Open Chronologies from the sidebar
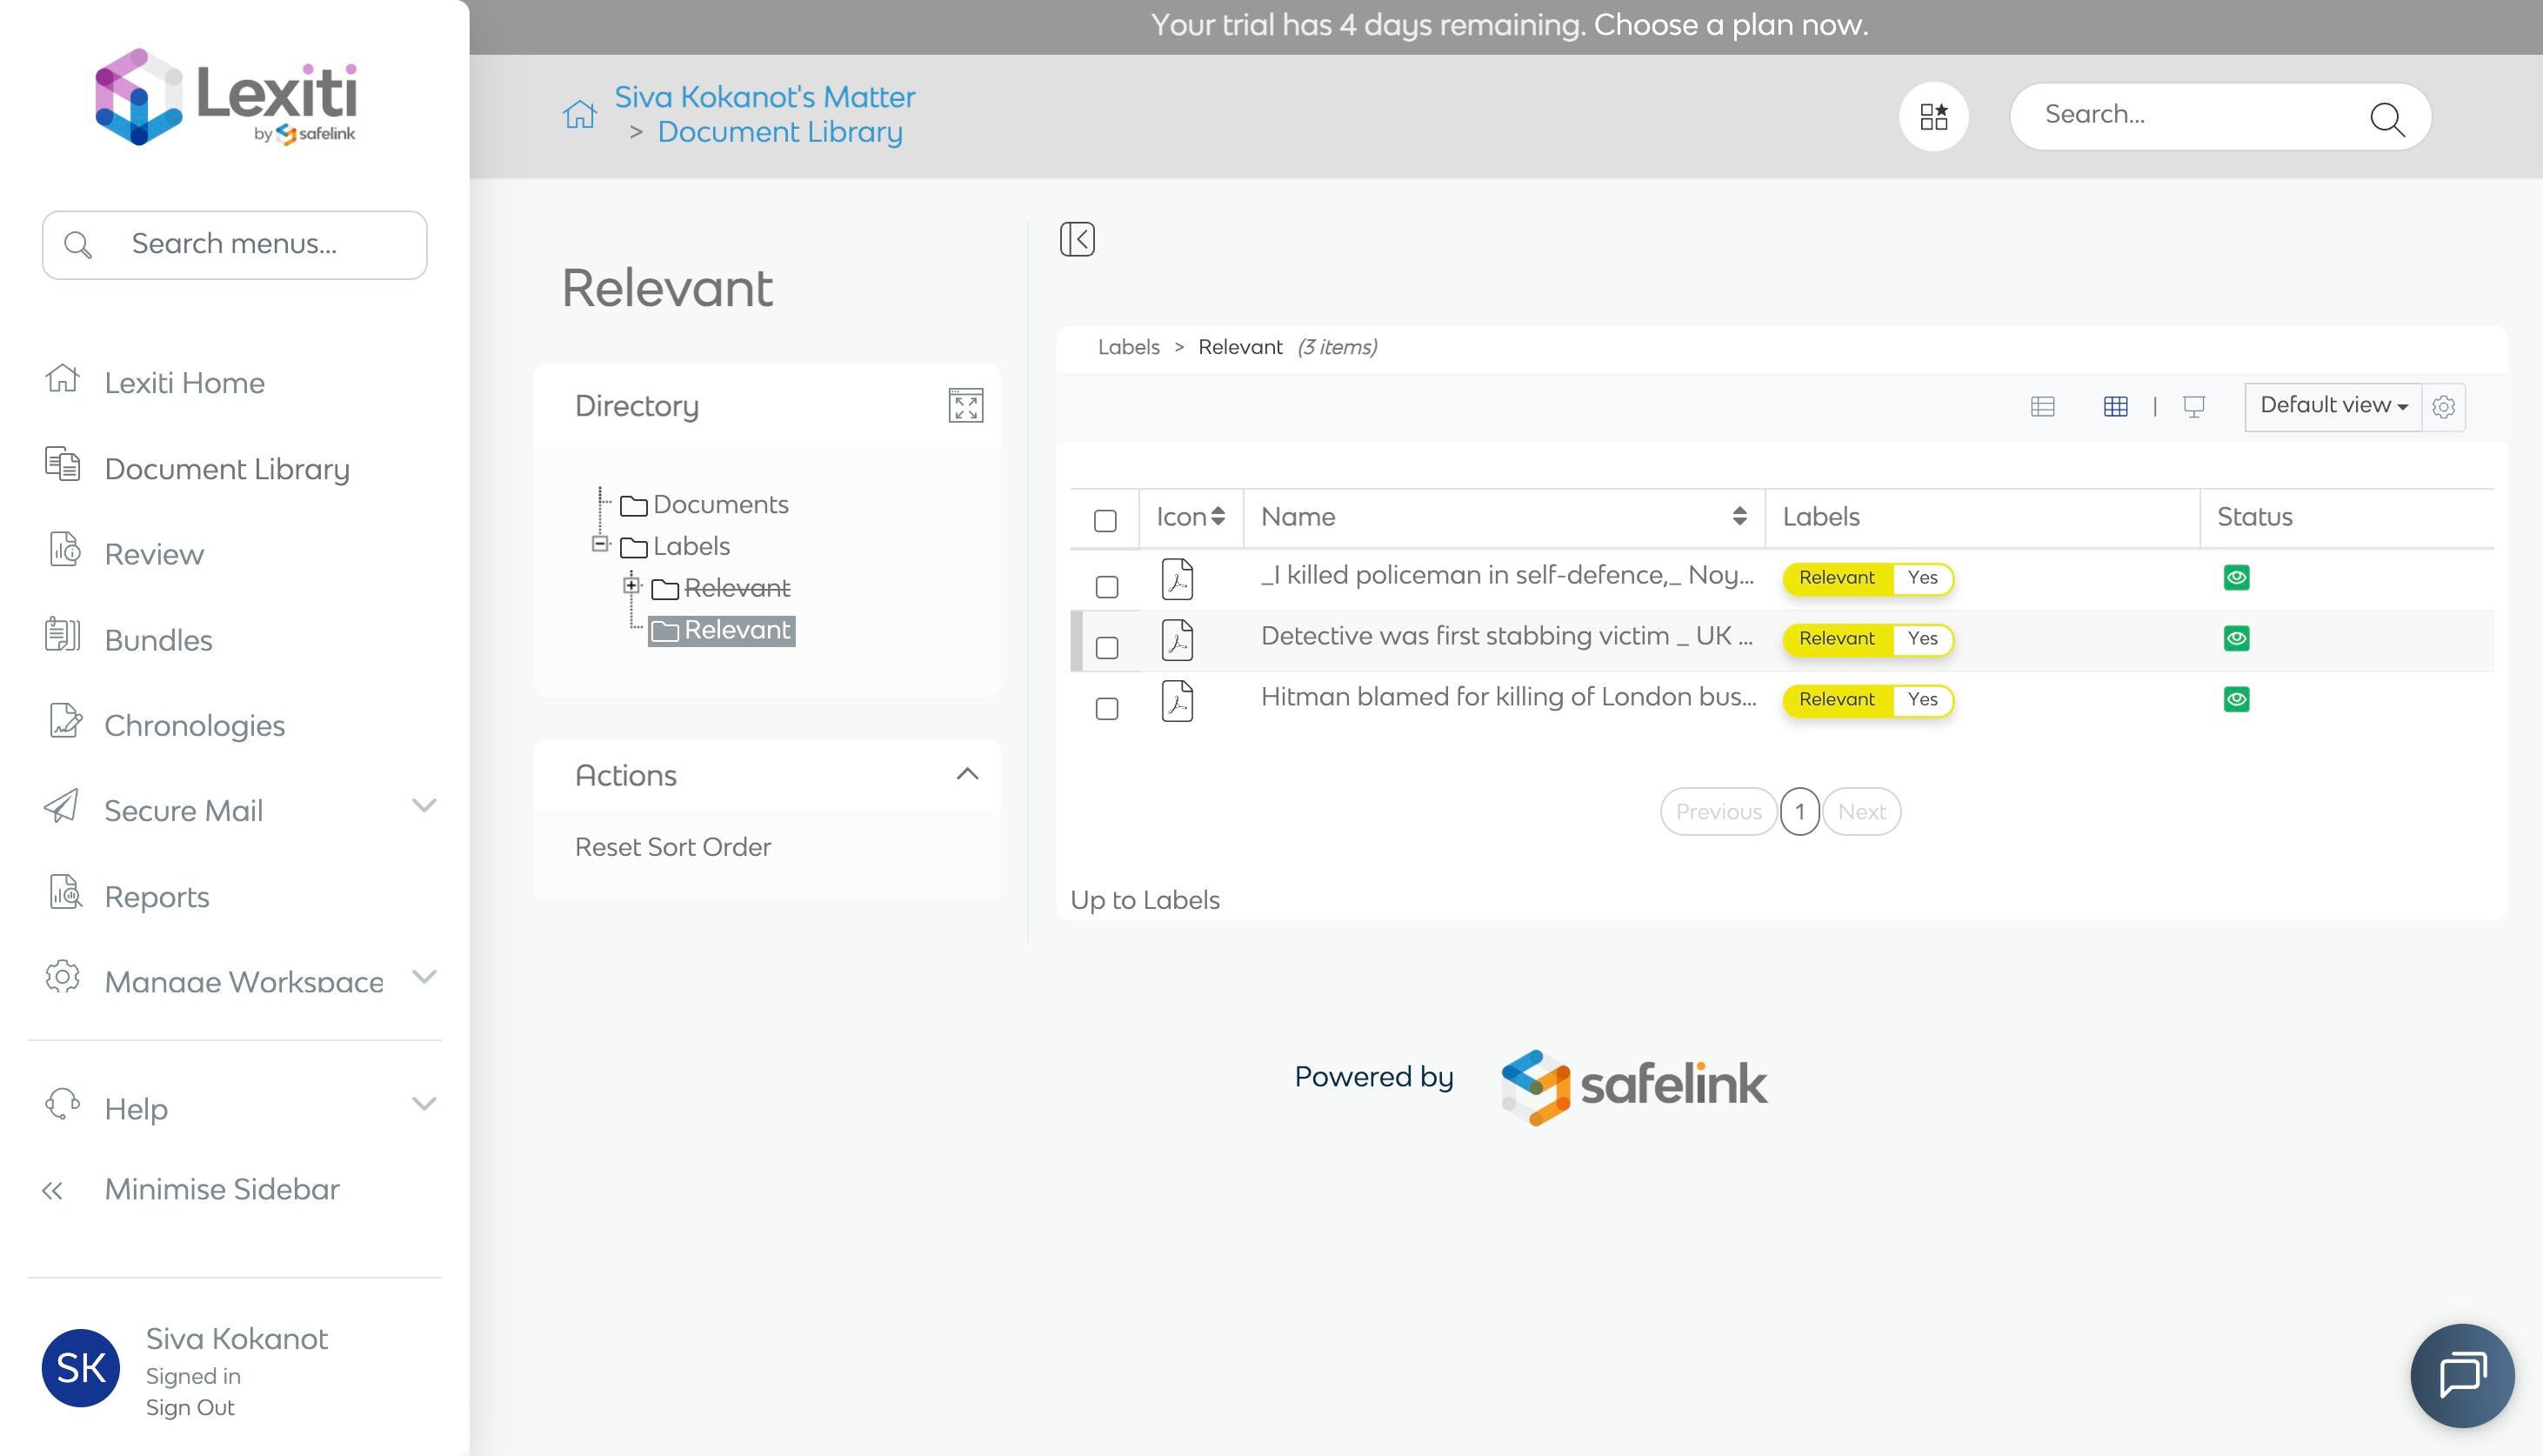Viewport: 2543px width, 1456px height. pyautogui.click(x=194, y=725)
